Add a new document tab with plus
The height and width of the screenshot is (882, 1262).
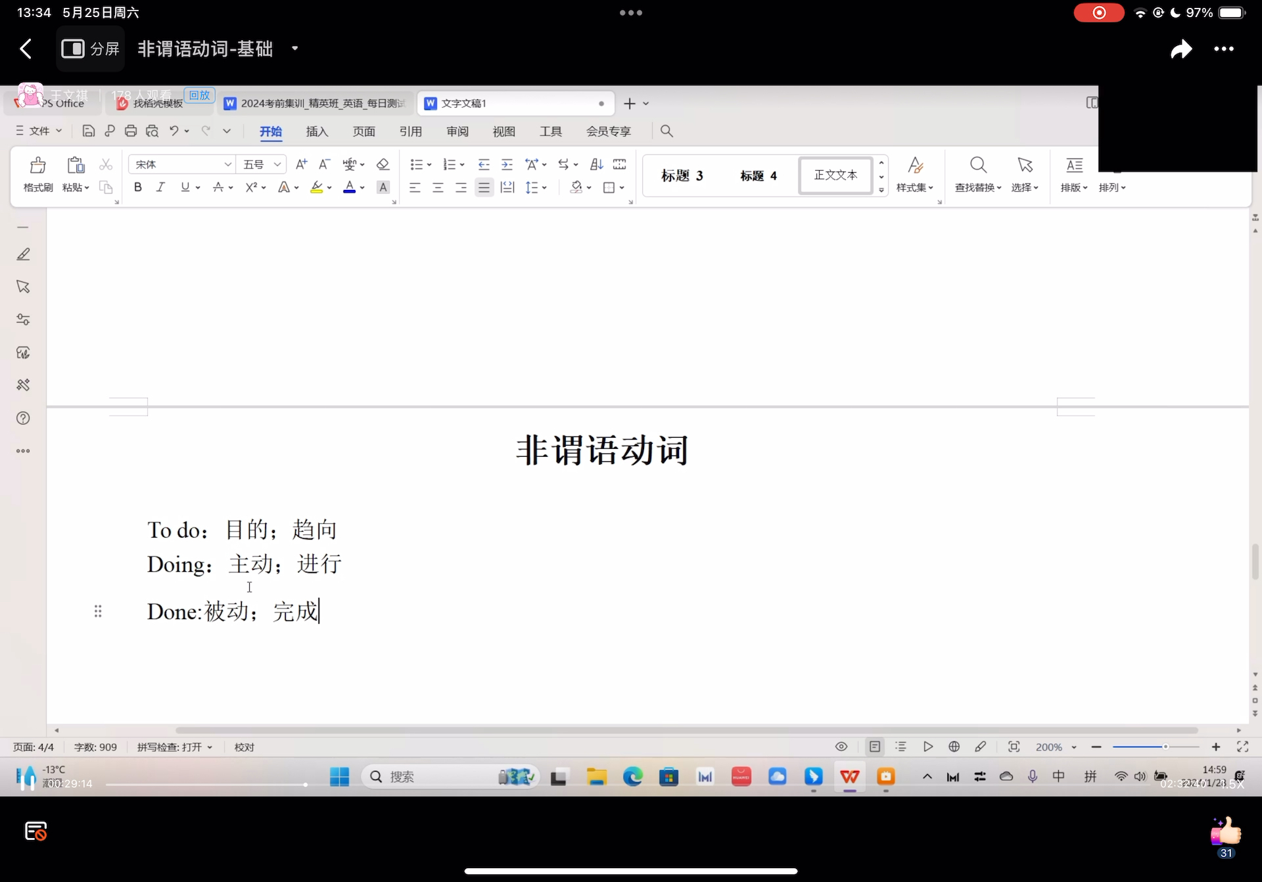point(629,103)
